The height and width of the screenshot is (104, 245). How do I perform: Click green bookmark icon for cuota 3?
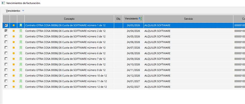click(x=21, y=36)
